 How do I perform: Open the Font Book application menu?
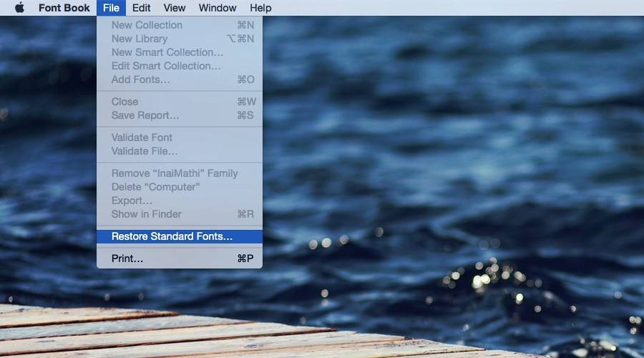[x=64, y=8]
